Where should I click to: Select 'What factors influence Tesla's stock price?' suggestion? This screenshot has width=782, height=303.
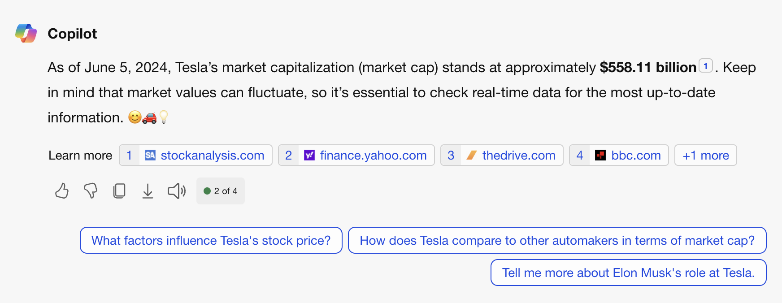point(211,240)
